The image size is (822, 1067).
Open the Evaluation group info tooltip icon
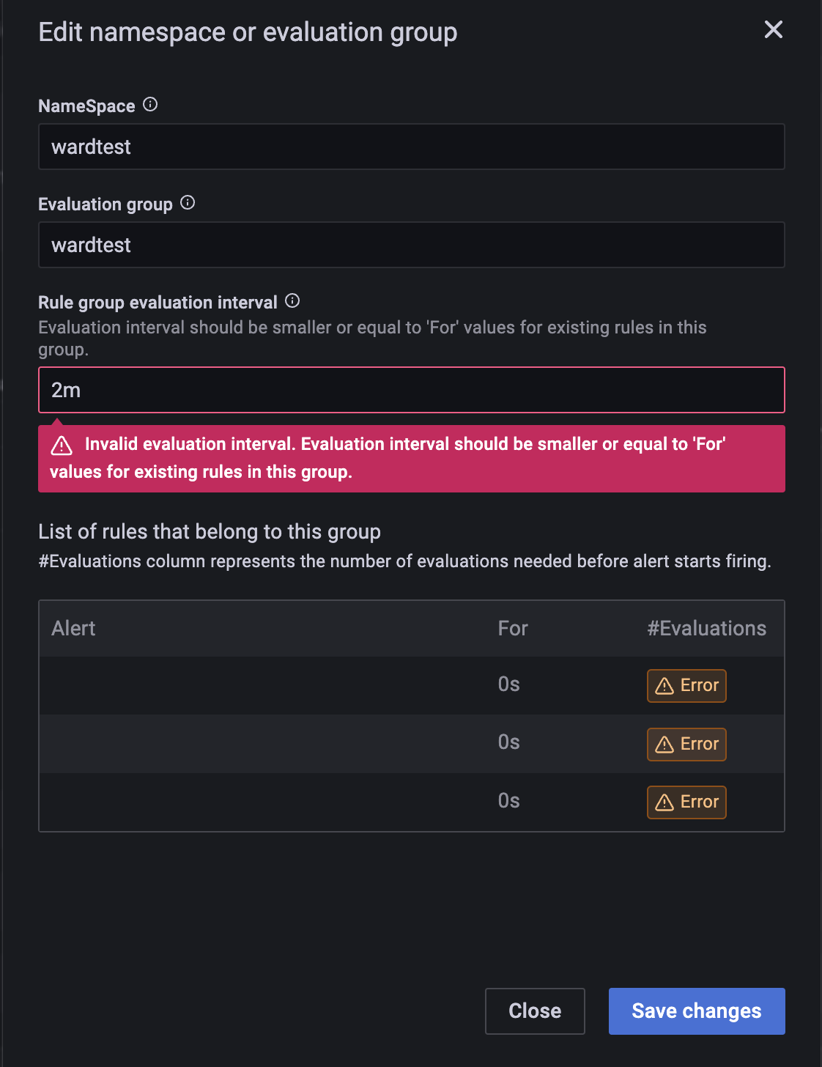tap(188, 203)
